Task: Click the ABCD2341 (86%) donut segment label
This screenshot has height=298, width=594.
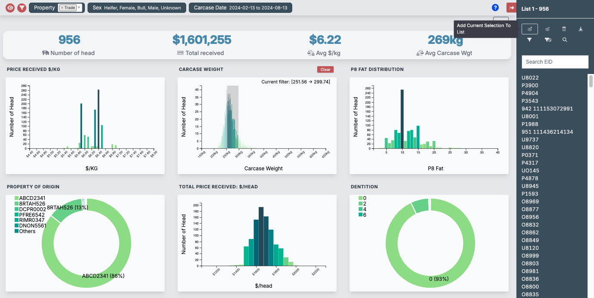Action: point(103,276)
